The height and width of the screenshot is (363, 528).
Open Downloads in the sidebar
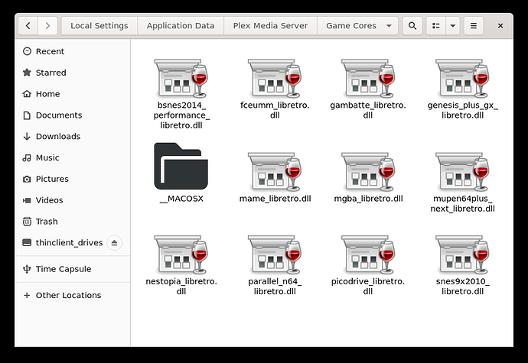pyautogui.click(x=73, y=136)
